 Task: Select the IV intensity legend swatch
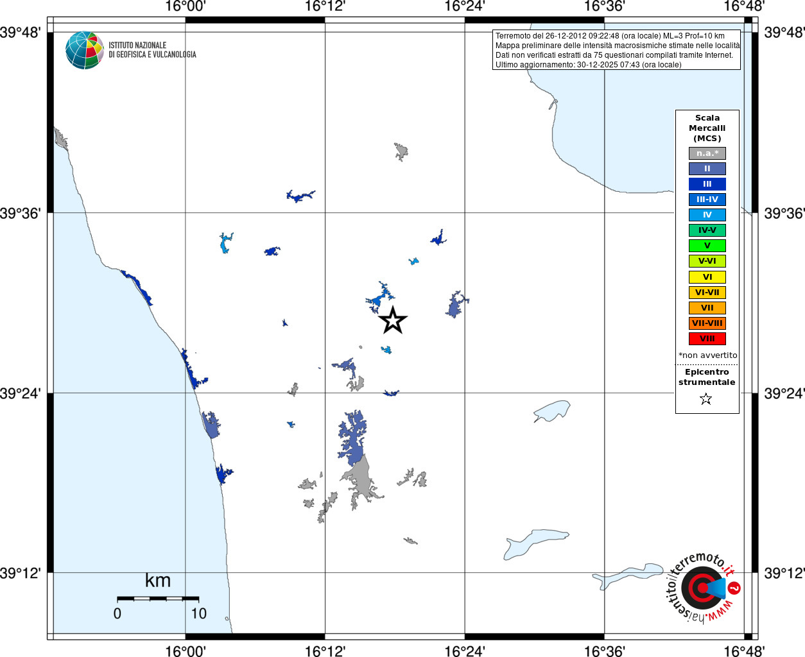pyautogui.click(x=707, y=215)
